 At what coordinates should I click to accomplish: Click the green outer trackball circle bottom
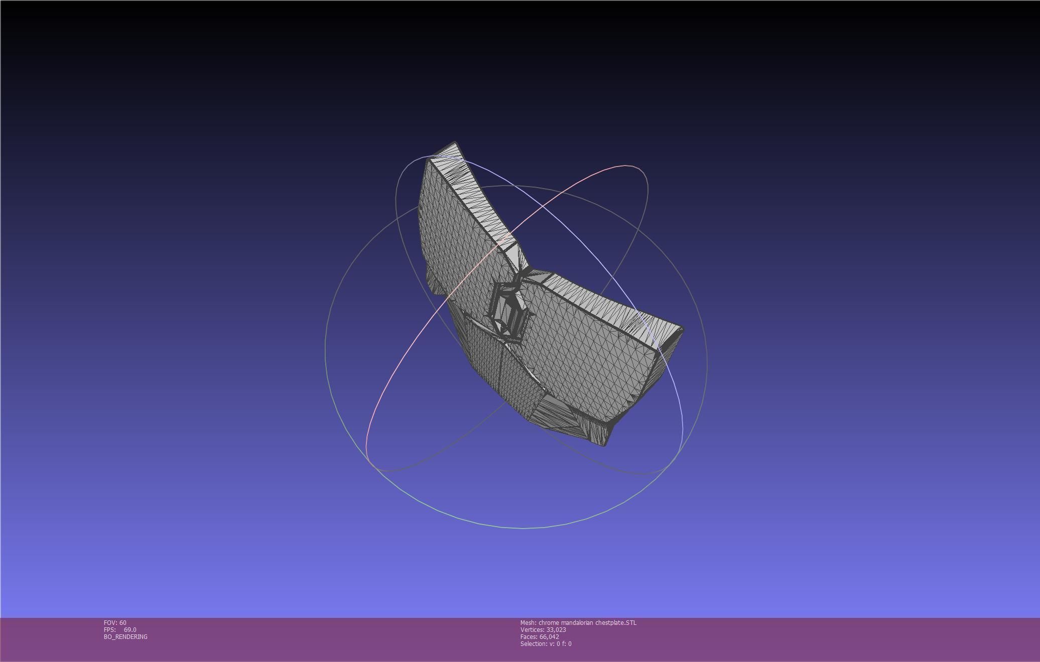(522, 528)
